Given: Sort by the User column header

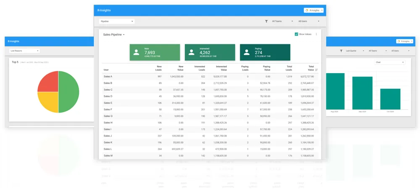Looking at the screenshot, I should 106,70.
